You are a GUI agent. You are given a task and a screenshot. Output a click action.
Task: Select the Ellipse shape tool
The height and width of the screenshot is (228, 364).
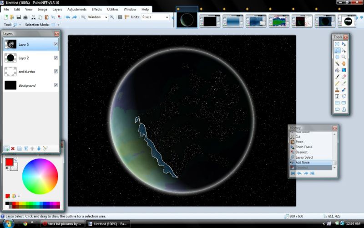(x=337, y=109)
